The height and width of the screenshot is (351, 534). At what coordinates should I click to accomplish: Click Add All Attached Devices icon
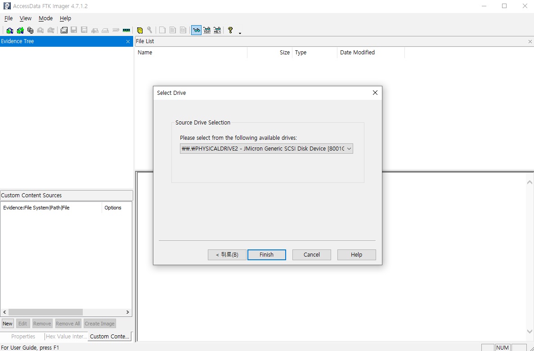point(20,30)
